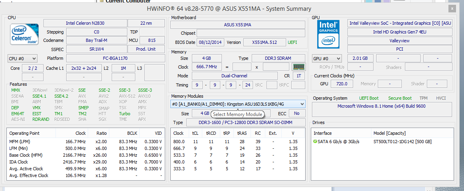Open the CPU #0 selector dropdown
The height and width of the screenshot is (191, 464).
coord(22,58)
